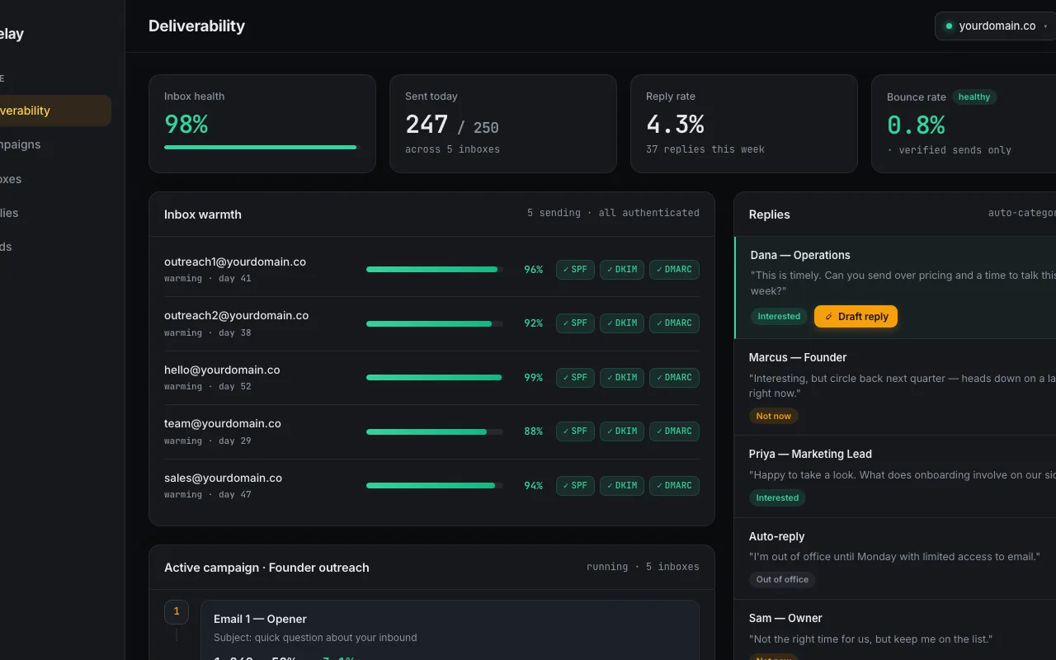
Task: Click team@yourdomain.co inbox address
Action: click(x=223, y=423)
